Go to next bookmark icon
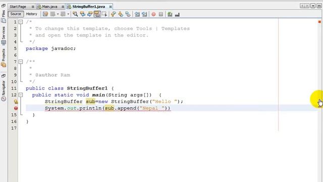Screen dimensions: 323x182 pos(121,14)
